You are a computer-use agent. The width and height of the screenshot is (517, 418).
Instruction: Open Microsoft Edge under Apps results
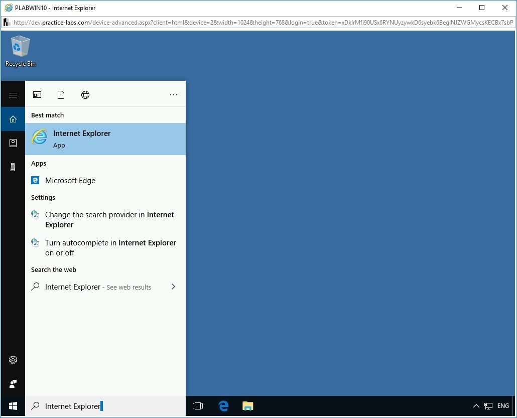tap(70, 180)
